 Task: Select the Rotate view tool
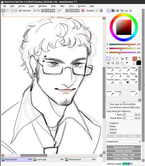point(117,63)
